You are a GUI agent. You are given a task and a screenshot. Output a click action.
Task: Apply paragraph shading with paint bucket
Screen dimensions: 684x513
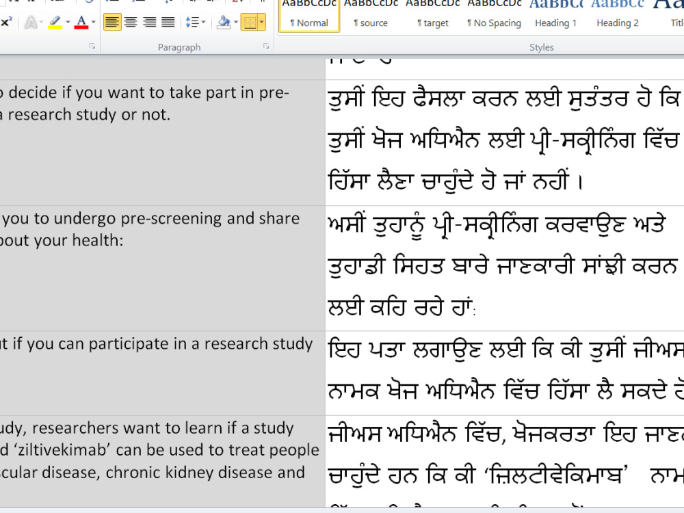[224, 22]
